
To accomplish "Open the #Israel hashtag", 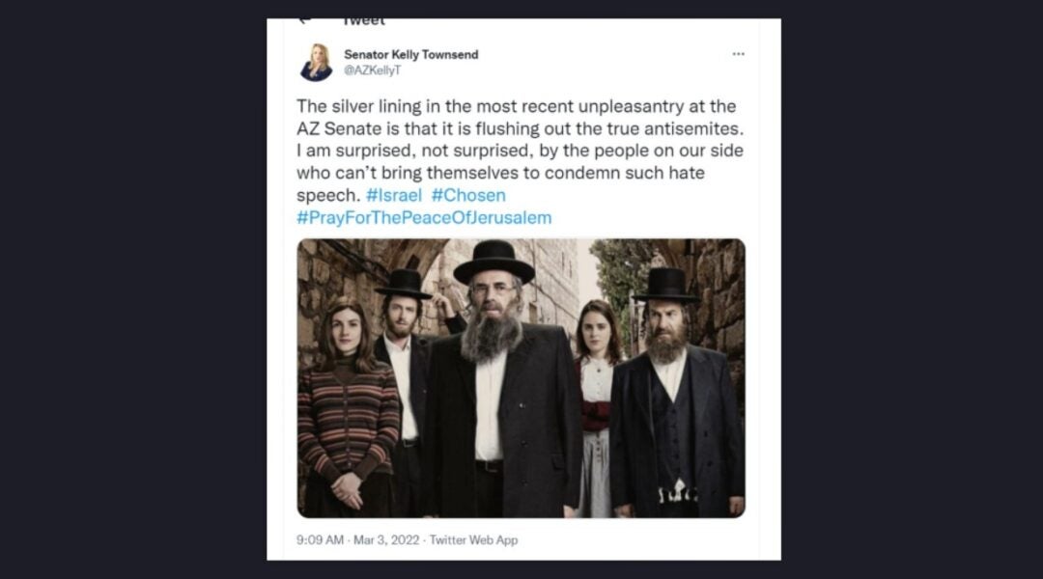I will coord(394,196).
